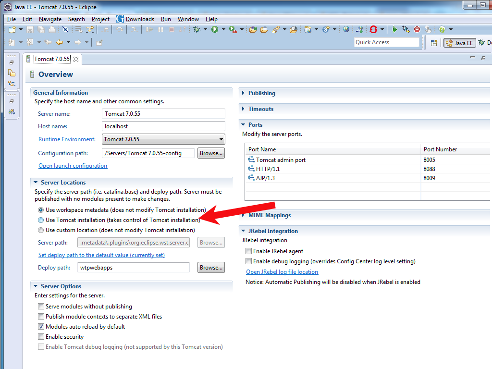Viewport: 492px width, 369px height.
Task: Click the red JRebel toolbar icon
Action: pos(373,29)
